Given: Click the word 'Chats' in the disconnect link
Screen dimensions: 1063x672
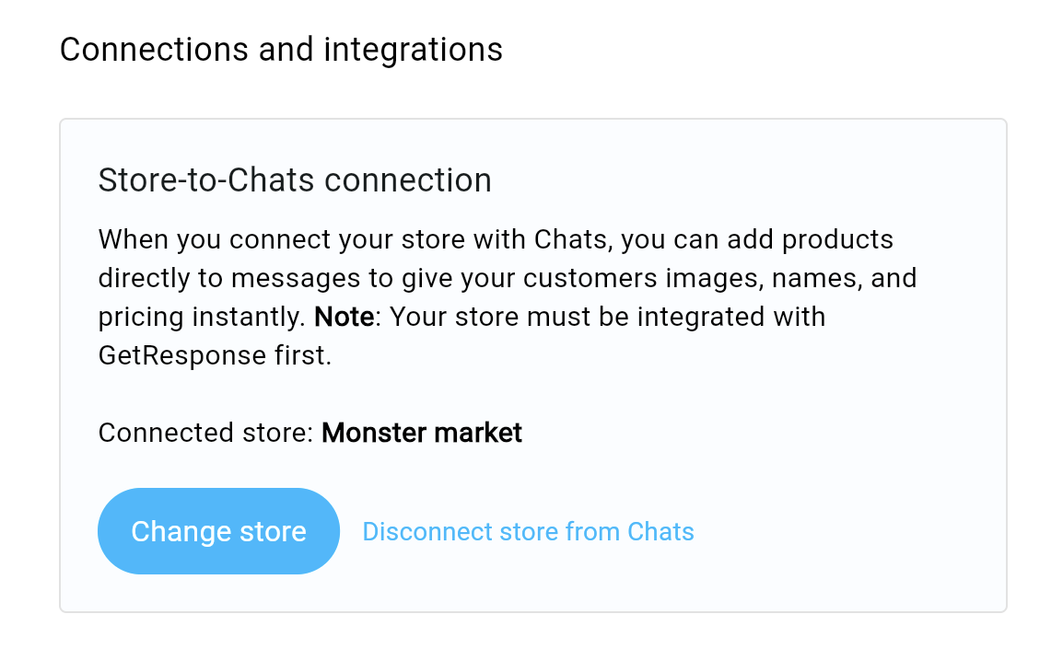Looking at the screenshot, I should (x=660, y=531).
